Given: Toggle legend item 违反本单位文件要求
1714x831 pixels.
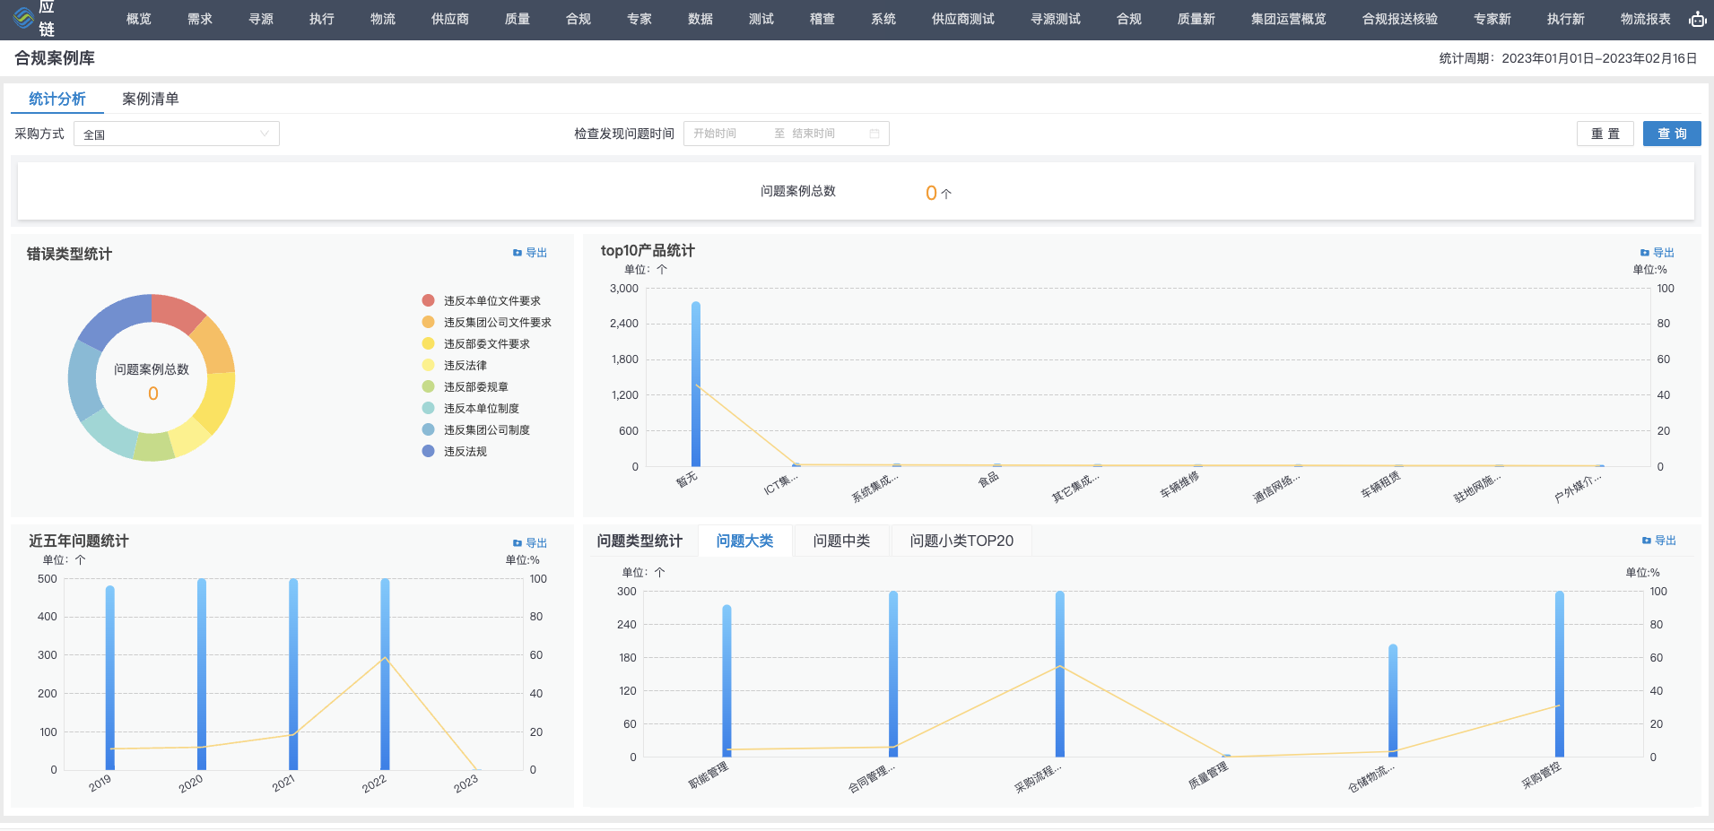Looking at the screenshot, I should pyautogui.click(x=481, y=301).
